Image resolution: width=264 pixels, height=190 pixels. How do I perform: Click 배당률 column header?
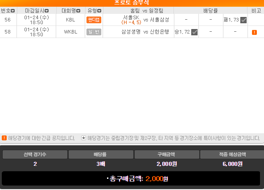click(x=210, y=11)
